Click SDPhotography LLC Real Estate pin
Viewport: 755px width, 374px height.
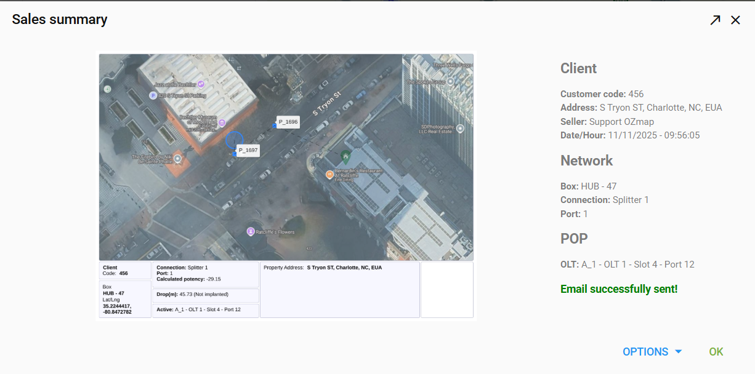click(460, 129)
